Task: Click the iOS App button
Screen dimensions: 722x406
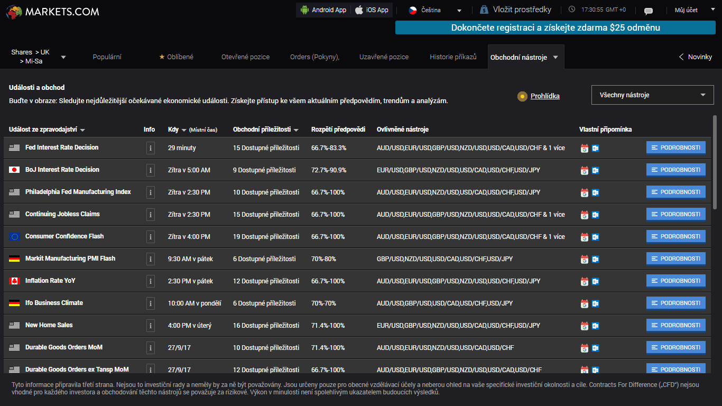Action: tap(372, 10)
